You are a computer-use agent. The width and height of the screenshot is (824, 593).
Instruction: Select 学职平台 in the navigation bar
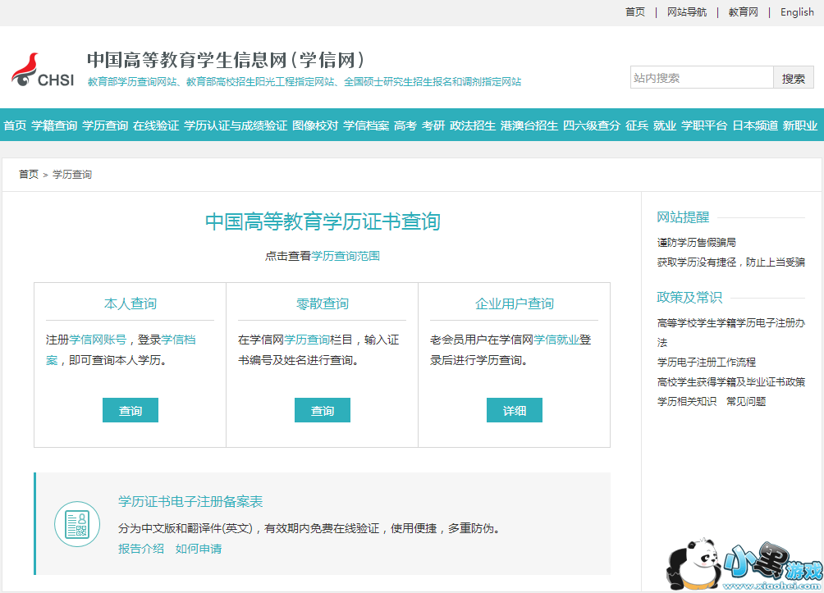tap(704, 125)
